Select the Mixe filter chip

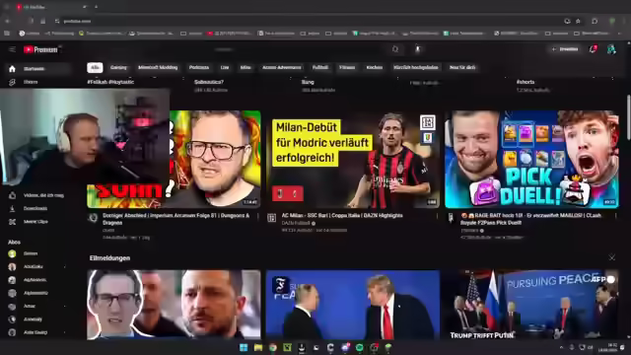245,68
